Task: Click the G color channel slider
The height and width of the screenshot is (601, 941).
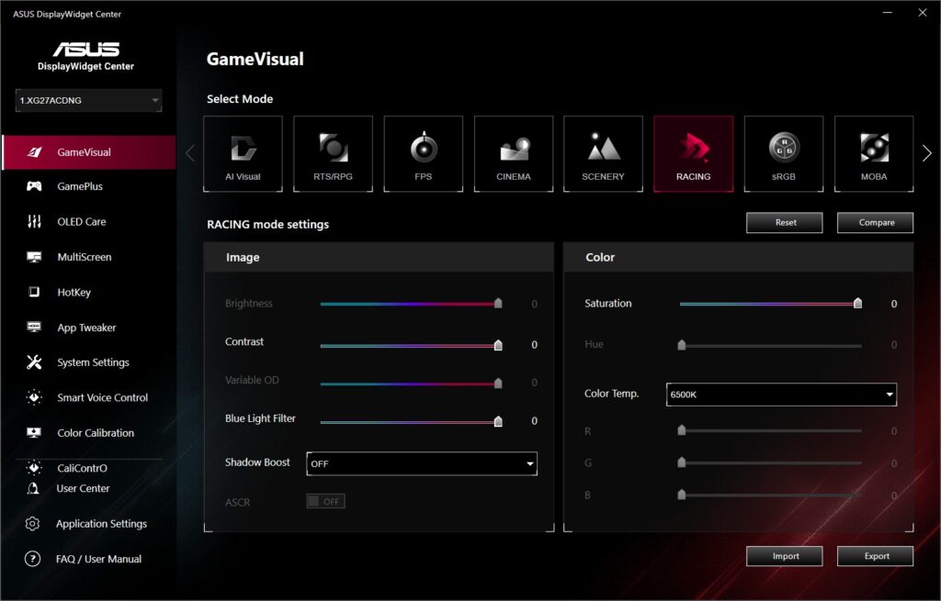Action: click(x=771, y=462)
